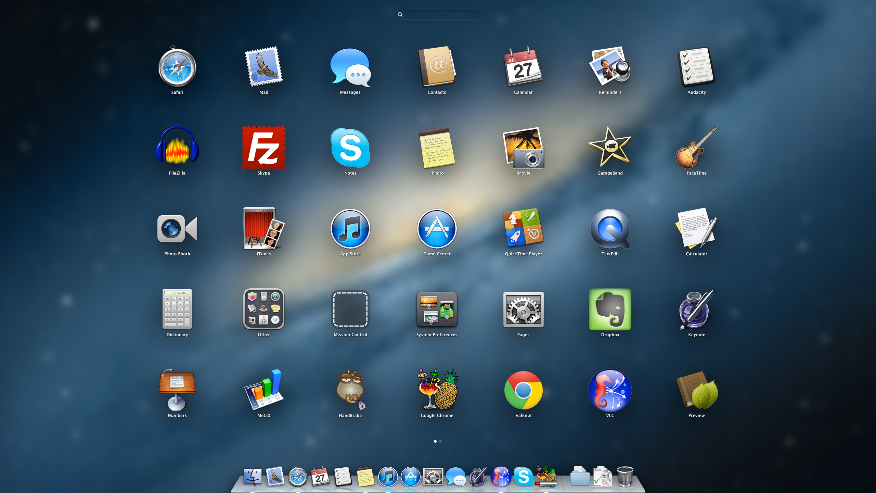This screenshot has height=493, width=876.
Task: Click the yellow Notes pad in the Dock
Action: pos(365,477)
